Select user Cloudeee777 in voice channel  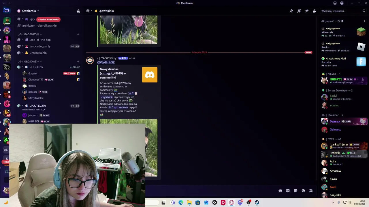(x=36, y=80)
